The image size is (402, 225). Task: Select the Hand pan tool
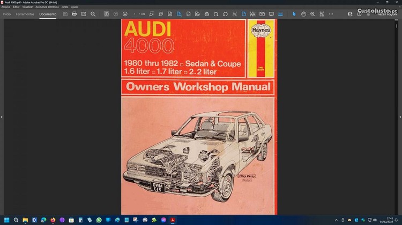pyautogui.click(x=303, y=14)
